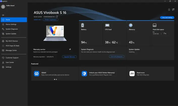Click the One-click setting button

(x=167, y=18)
